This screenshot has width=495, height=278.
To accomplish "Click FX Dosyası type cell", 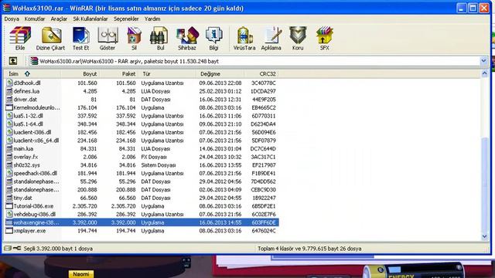I will 154,157.
